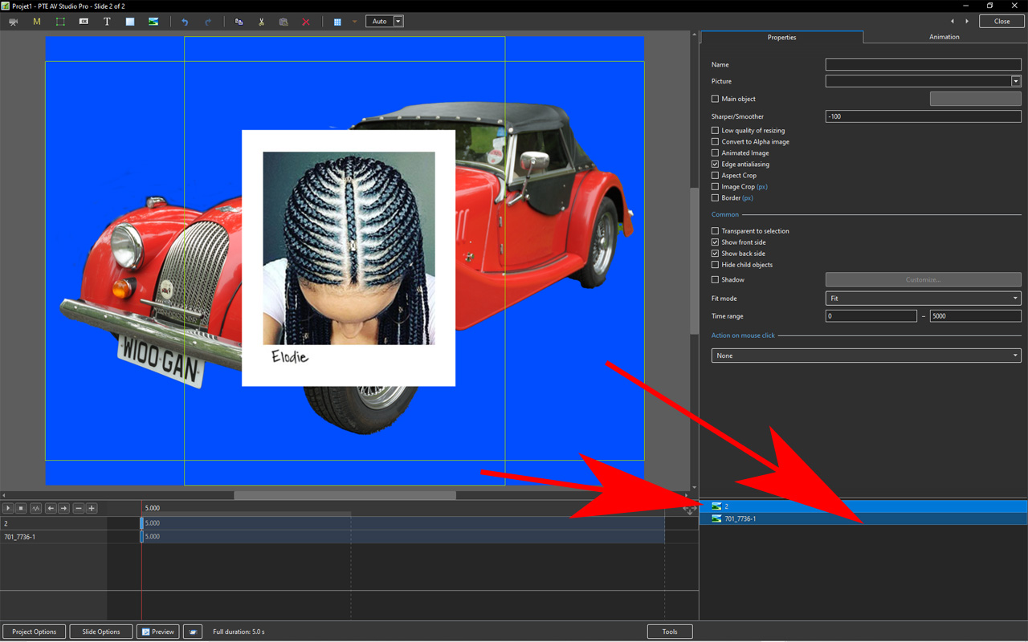The image size is (1028, 642).
Task: Select 701_7736-1 in the objects list
Action: pos(740,519)
